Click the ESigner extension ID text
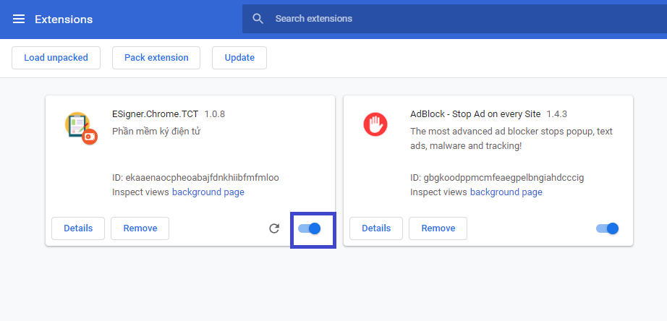 tap(195, 177)
